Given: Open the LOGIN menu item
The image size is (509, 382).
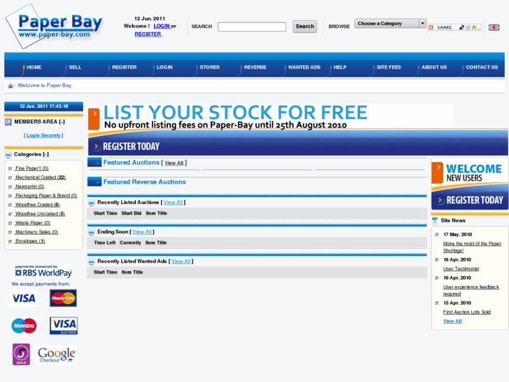Looking at the screenshot, I should coord(165,67).
